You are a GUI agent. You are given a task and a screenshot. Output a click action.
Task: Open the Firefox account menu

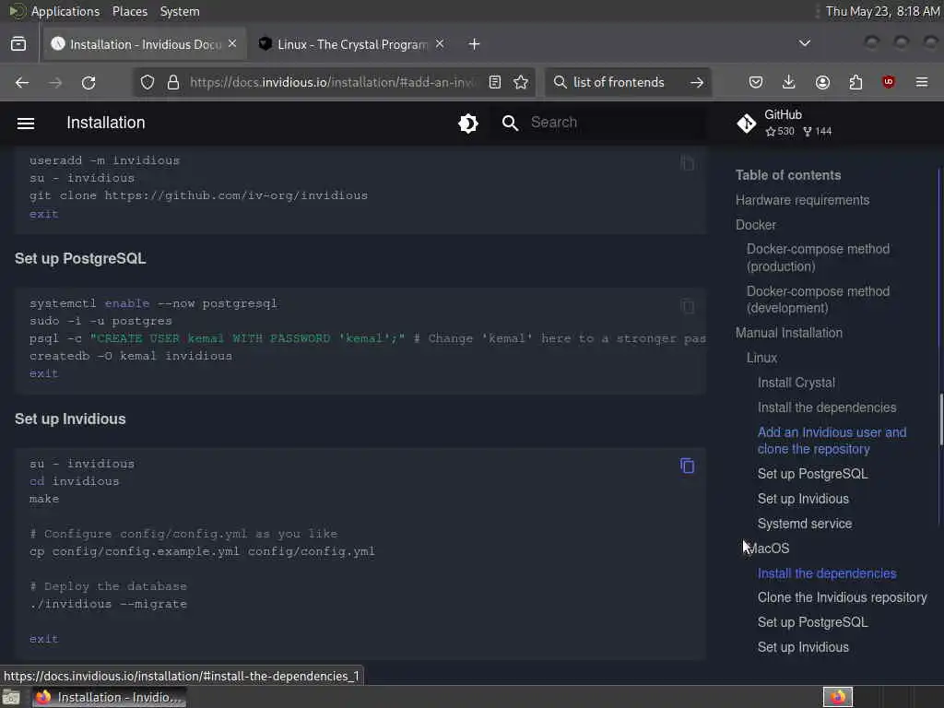[x=822, y=82]
